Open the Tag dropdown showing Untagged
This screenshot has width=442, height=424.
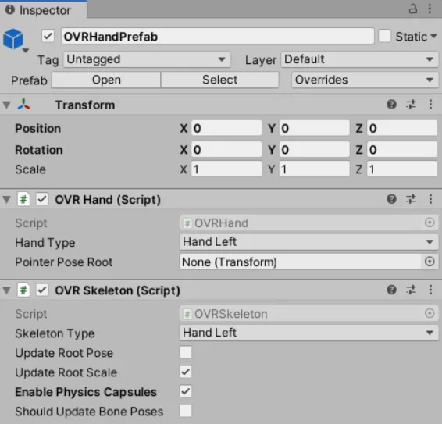click(147, 59)
